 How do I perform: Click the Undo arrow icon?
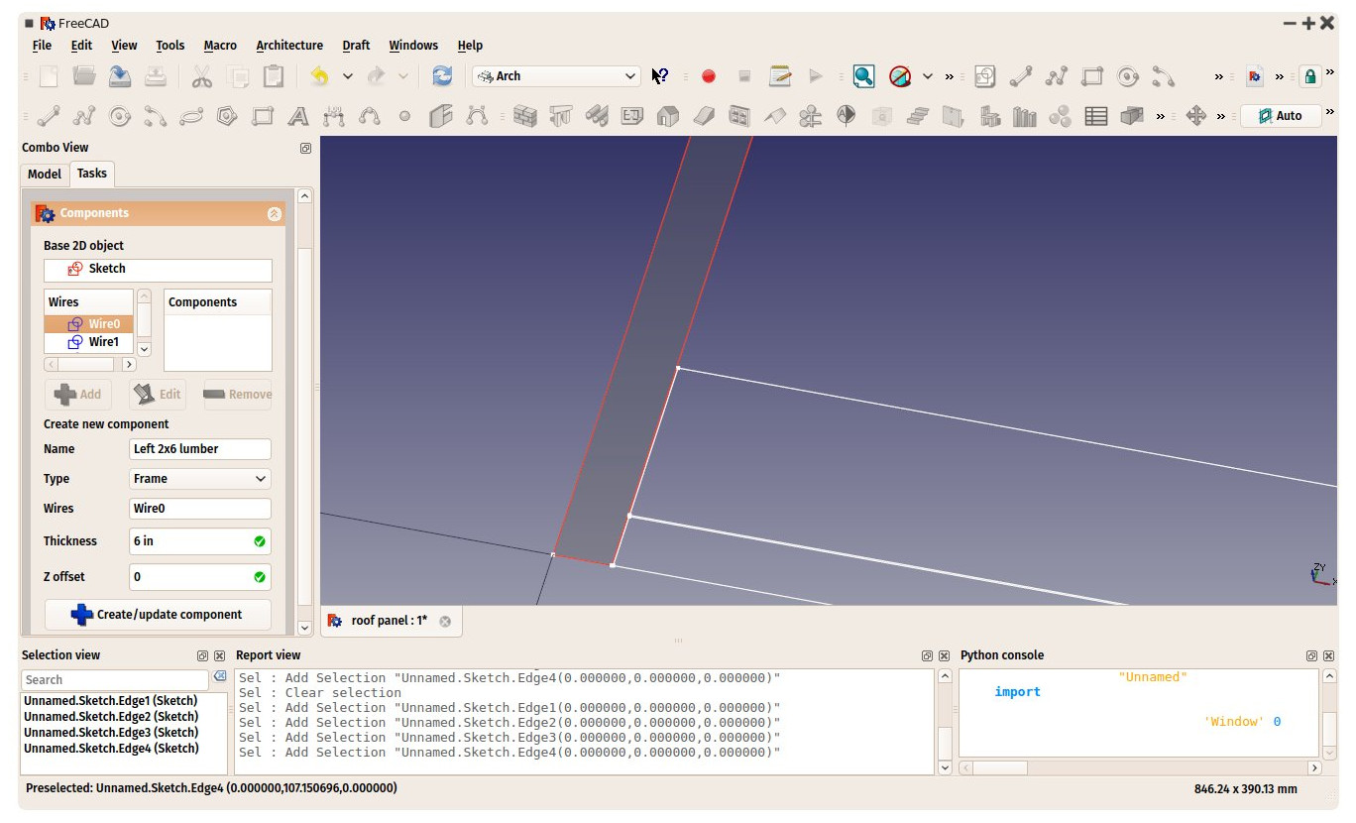pos(319,76)
